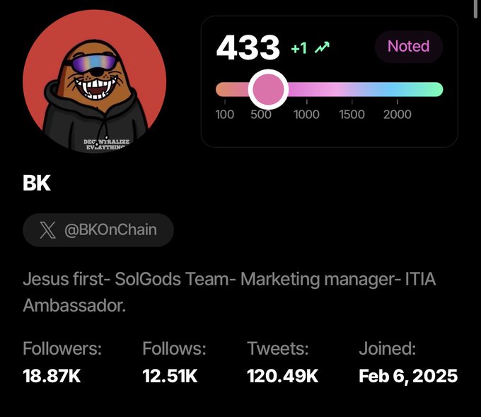The width and height of the screenshot is (481, 417).
Task: Click the +1 score change indicator
Action: click(299, 48)
